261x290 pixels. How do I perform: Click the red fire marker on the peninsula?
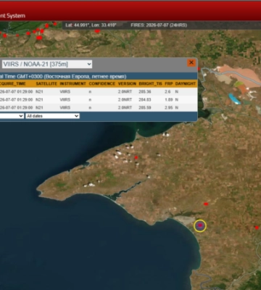click(x=136, y=157)
